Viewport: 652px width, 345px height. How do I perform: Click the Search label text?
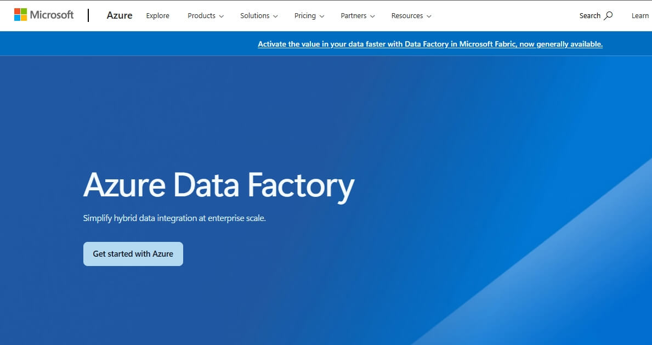coord(589,15)
